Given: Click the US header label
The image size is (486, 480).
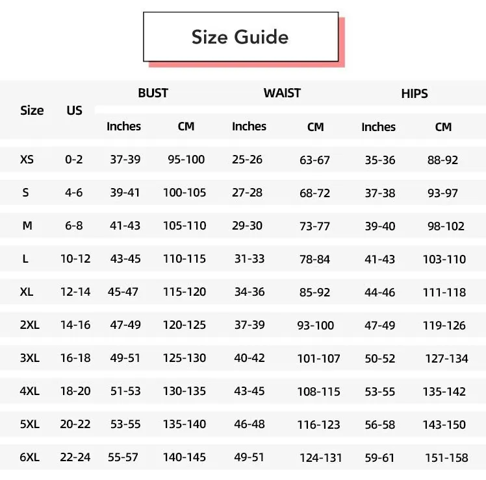Looking at the screenshot, I should (x=74, y=110).
